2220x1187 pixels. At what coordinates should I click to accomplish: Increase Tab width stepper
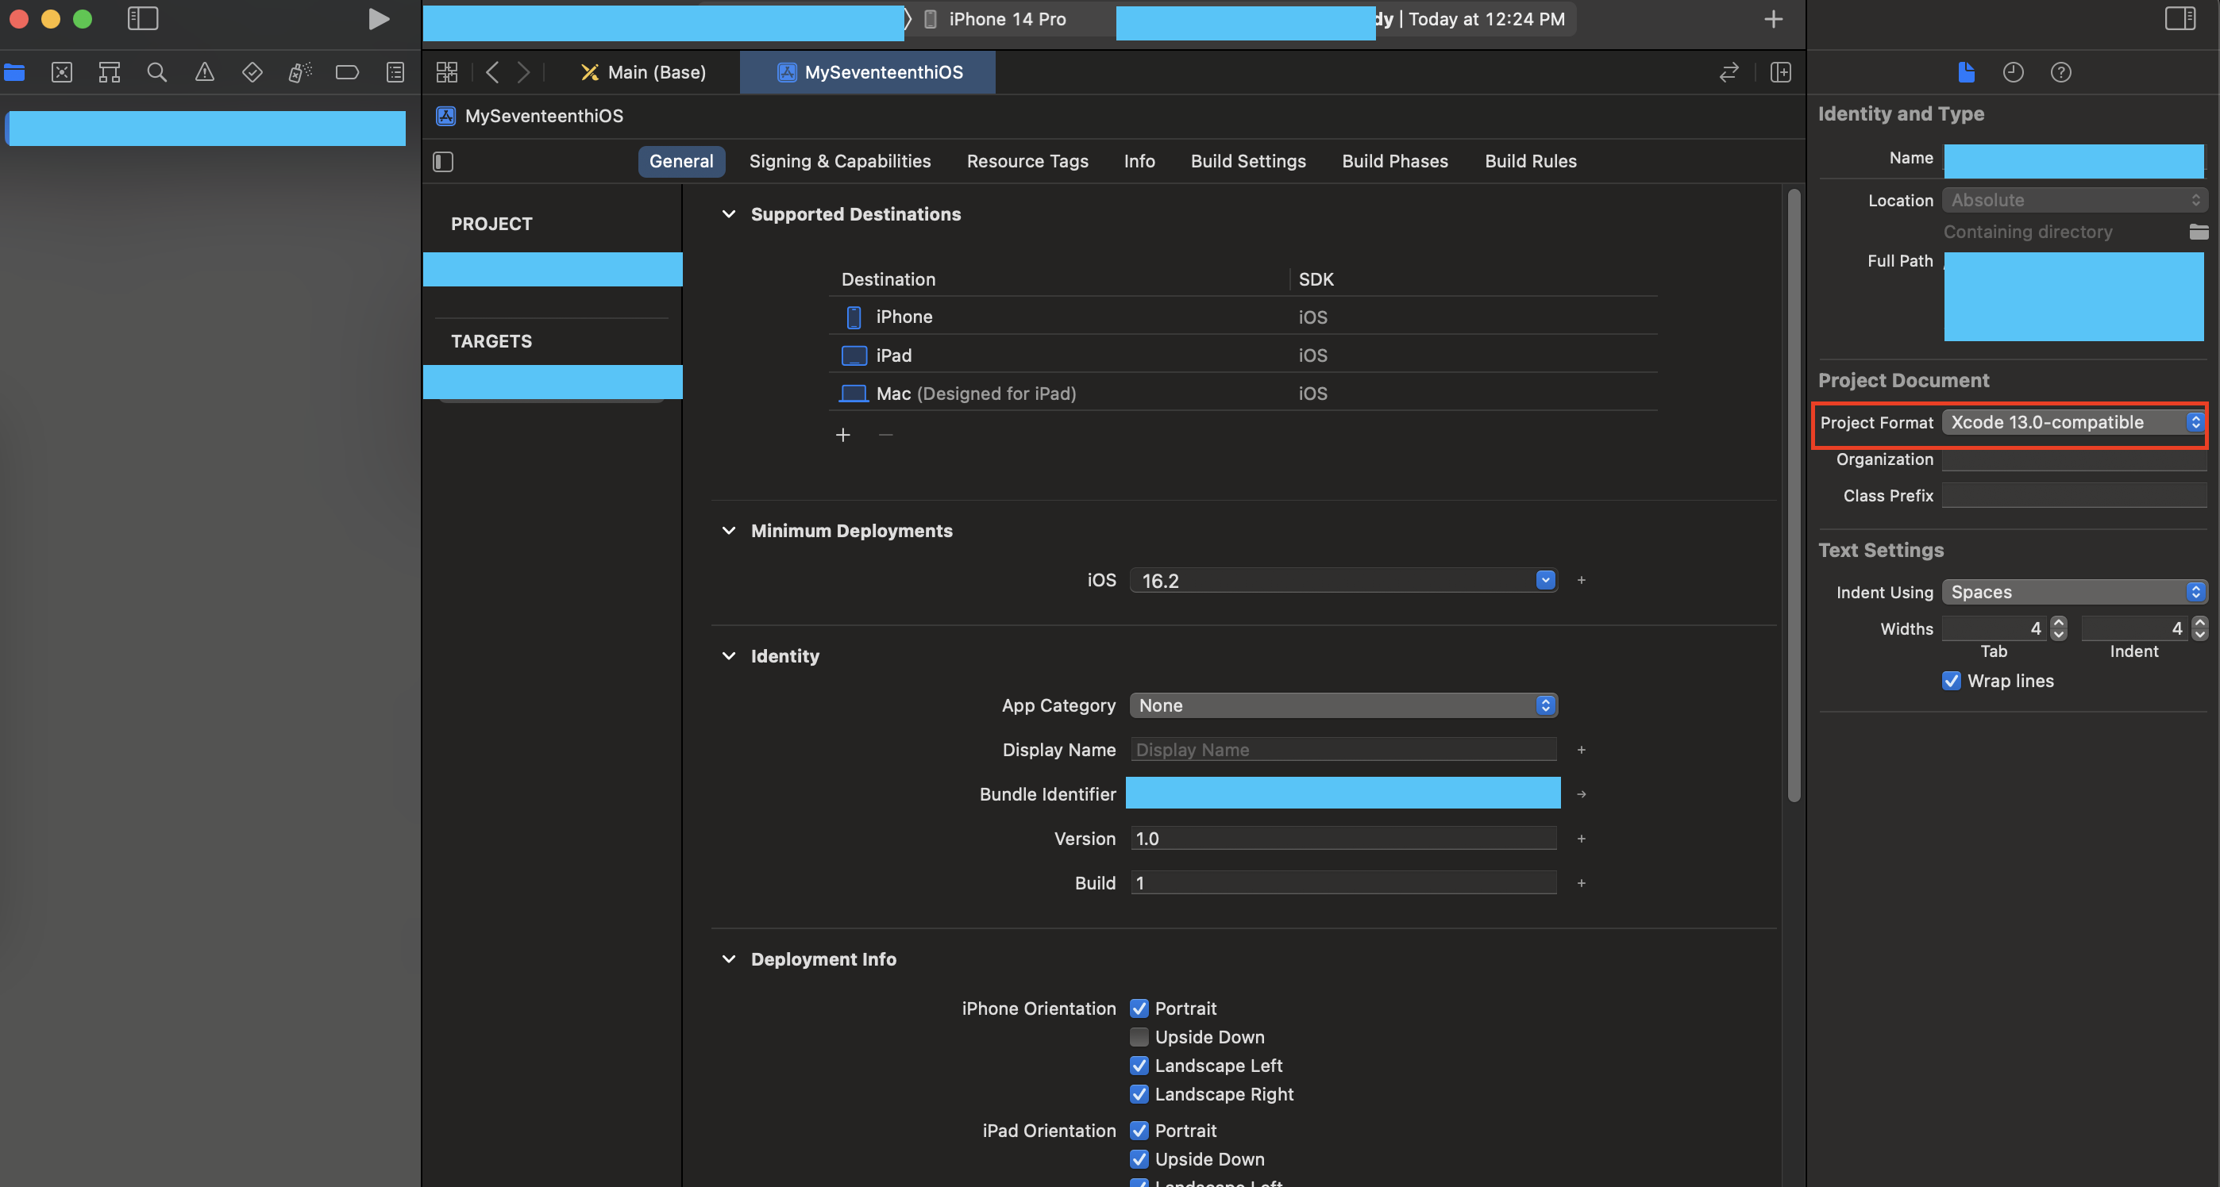(x=2059, y=622)
